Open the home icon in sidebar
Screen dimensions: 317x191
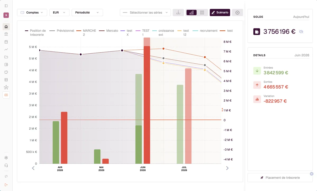tap(6, 27)
